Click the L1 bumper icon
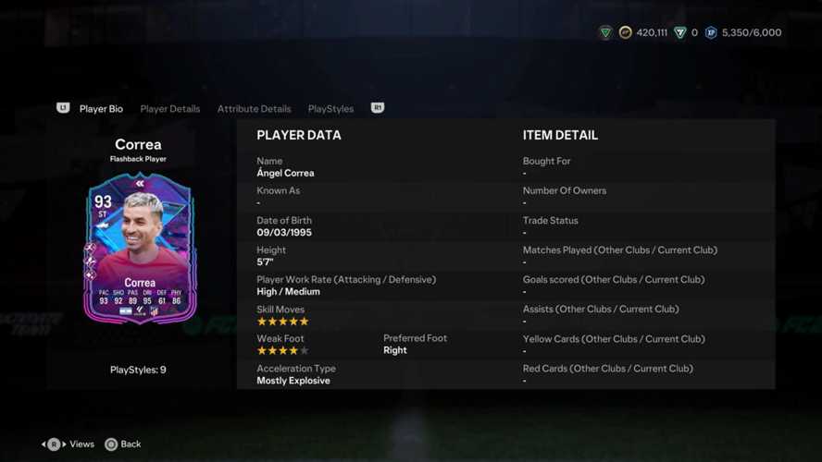 63,108
